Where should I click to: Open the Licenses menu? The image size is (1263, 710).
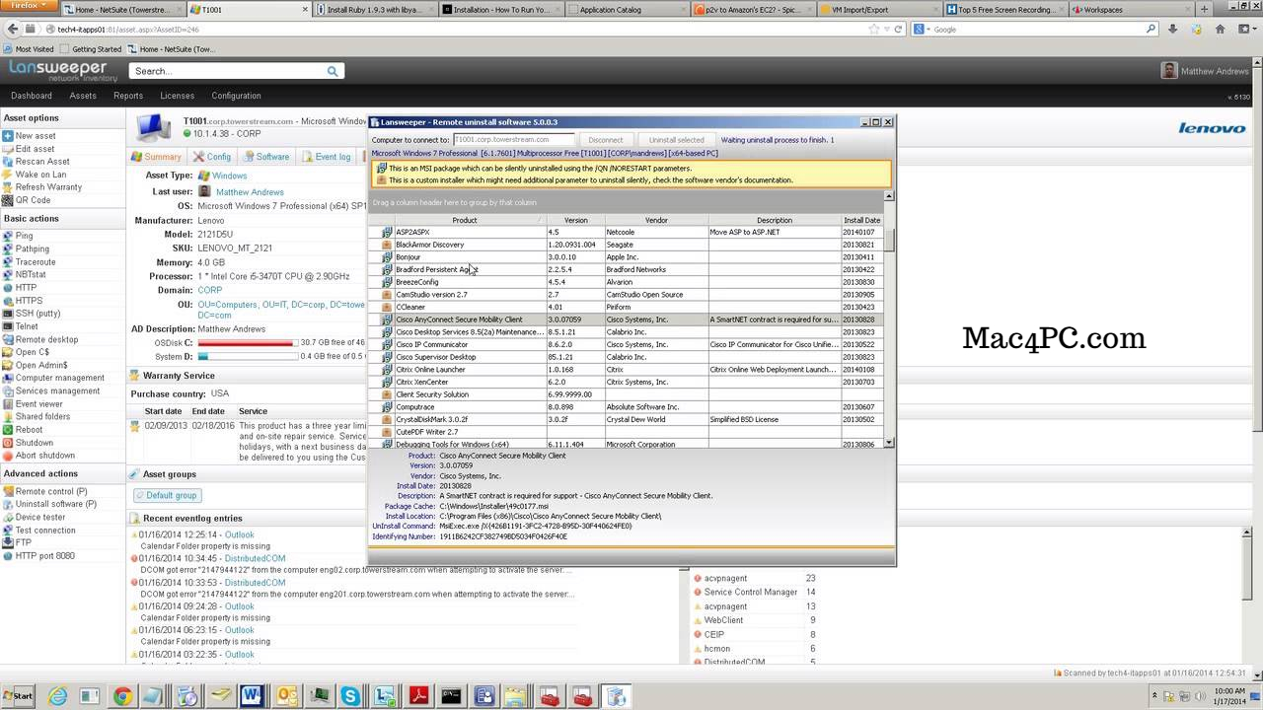[178, 96]
